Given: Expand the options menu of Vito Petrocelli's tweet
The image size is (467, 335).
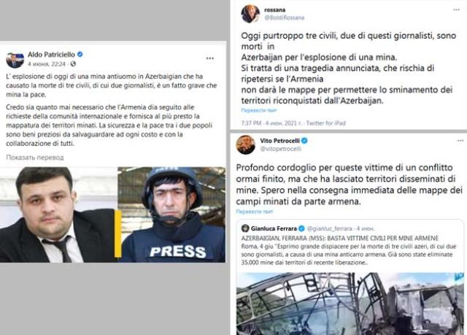Looking at the screenshot, I should pyautogui.click(x=460, y=141).
